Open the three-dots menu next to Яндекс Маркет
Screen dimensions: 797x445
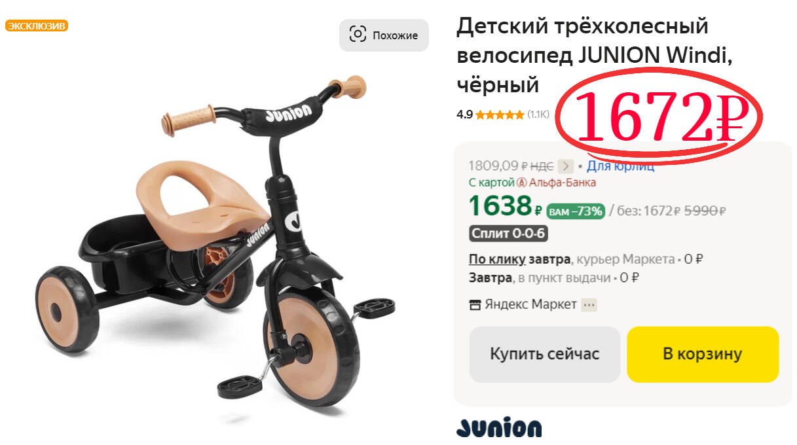point(589,305)
